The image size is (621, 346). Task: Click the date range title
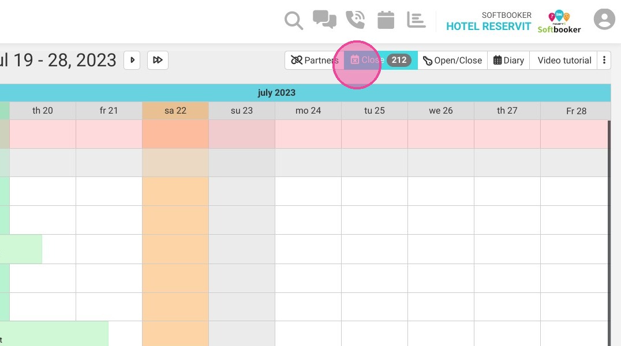pyautogui.click(x=58, y=60)
